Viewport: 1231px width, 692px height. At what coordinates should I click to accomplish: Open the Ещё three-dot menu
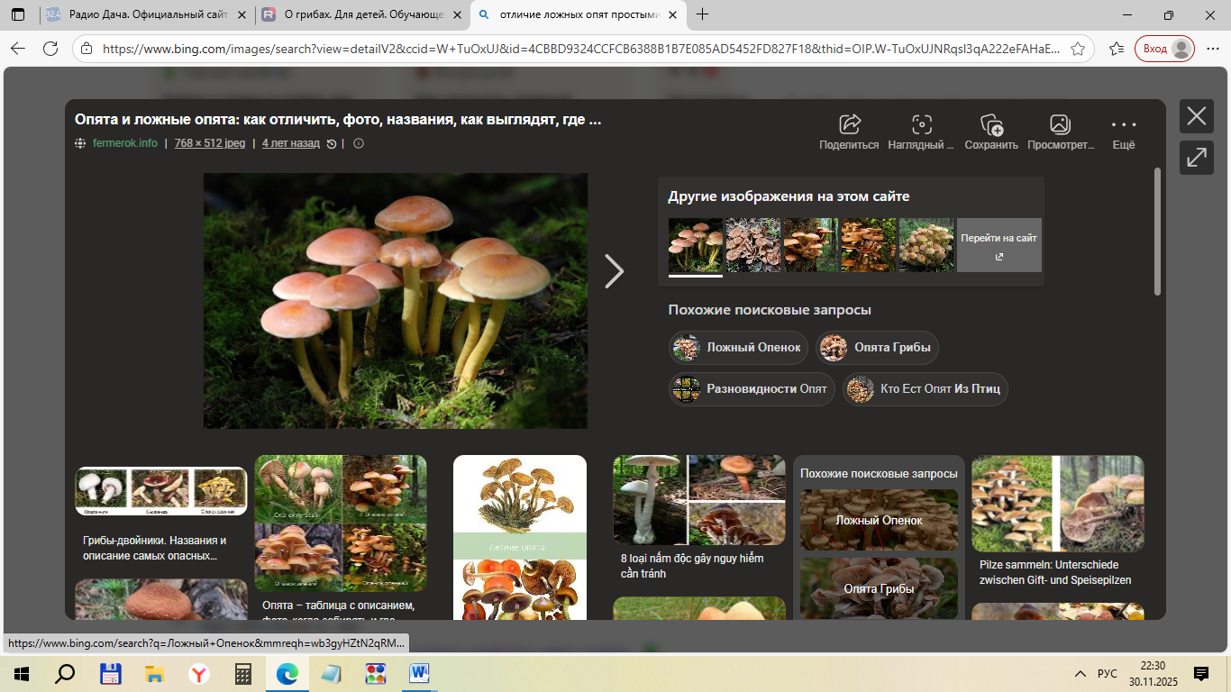[x=1123, y=125]
